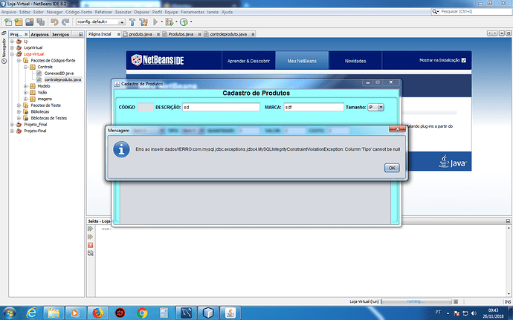Viewport: 513px width, 320px height.
Task: Click the VirtualBox cube taskbar icon
Action: [x=208, y=313]
